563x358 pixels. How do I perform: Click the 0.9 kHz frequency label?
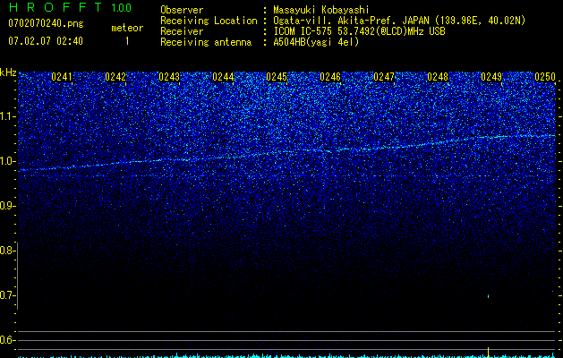7,206
